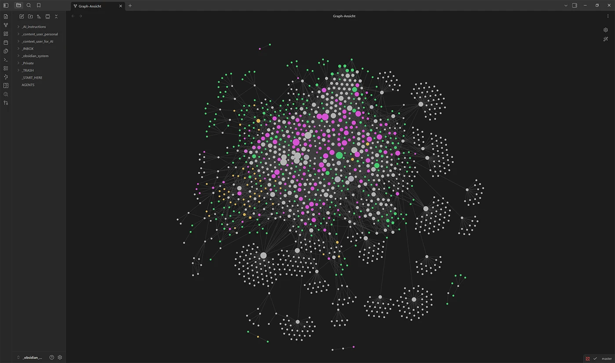
Task: Click the checklist ribbon icon
Action: 6,68
